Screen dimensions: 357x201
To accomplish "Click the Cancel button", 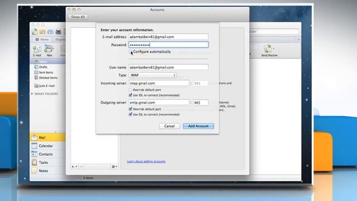I will click(x=170, y=126).
